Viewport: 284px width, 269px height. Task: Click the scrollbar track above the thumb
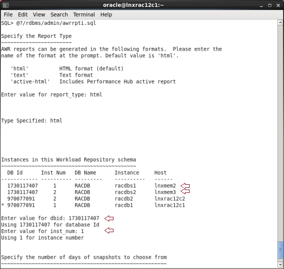tap(280, 133)
